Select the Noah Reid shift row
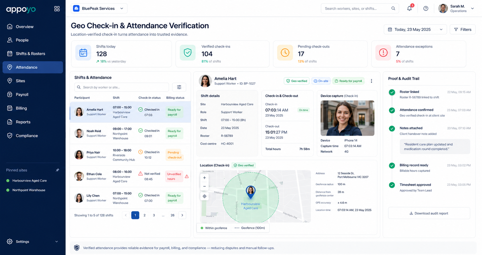 (x=130, y=134)
